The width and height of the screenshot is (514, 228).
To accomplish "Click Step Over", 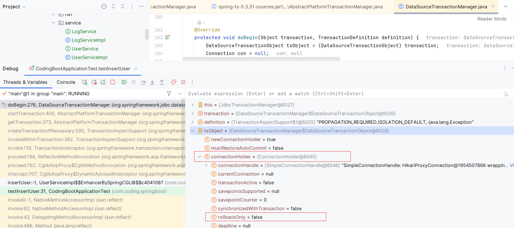I will pyautogui.click(x=143, y=82).
